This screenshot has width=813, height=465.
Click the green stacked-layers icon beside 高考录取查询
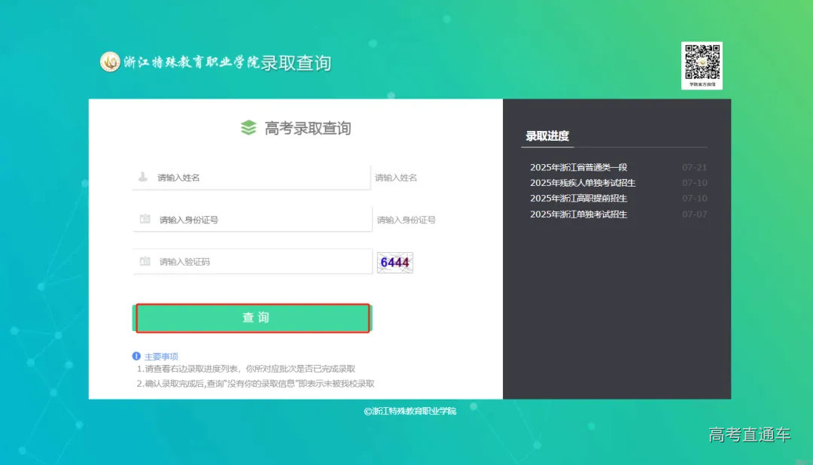point(248,127)
